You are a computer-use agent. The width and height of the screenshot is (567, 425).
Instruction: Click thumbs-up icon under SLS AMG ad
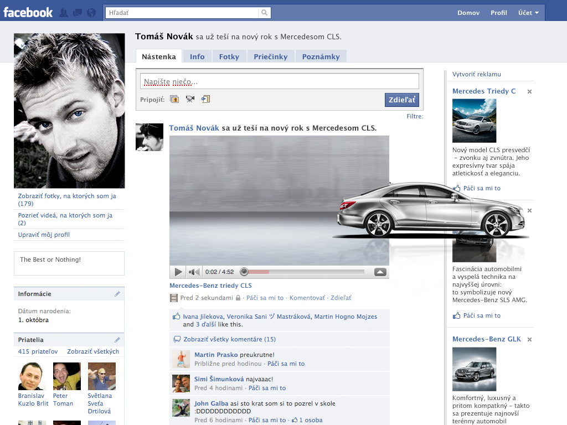(456, 315)
